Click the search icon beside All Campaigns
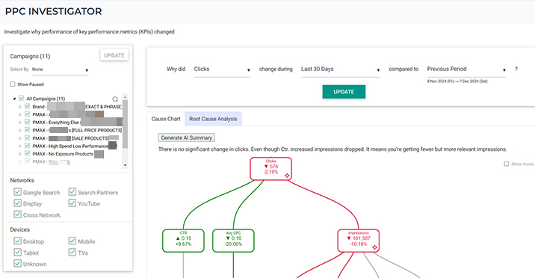The image size is (535, 278). (x=115, y=99)
